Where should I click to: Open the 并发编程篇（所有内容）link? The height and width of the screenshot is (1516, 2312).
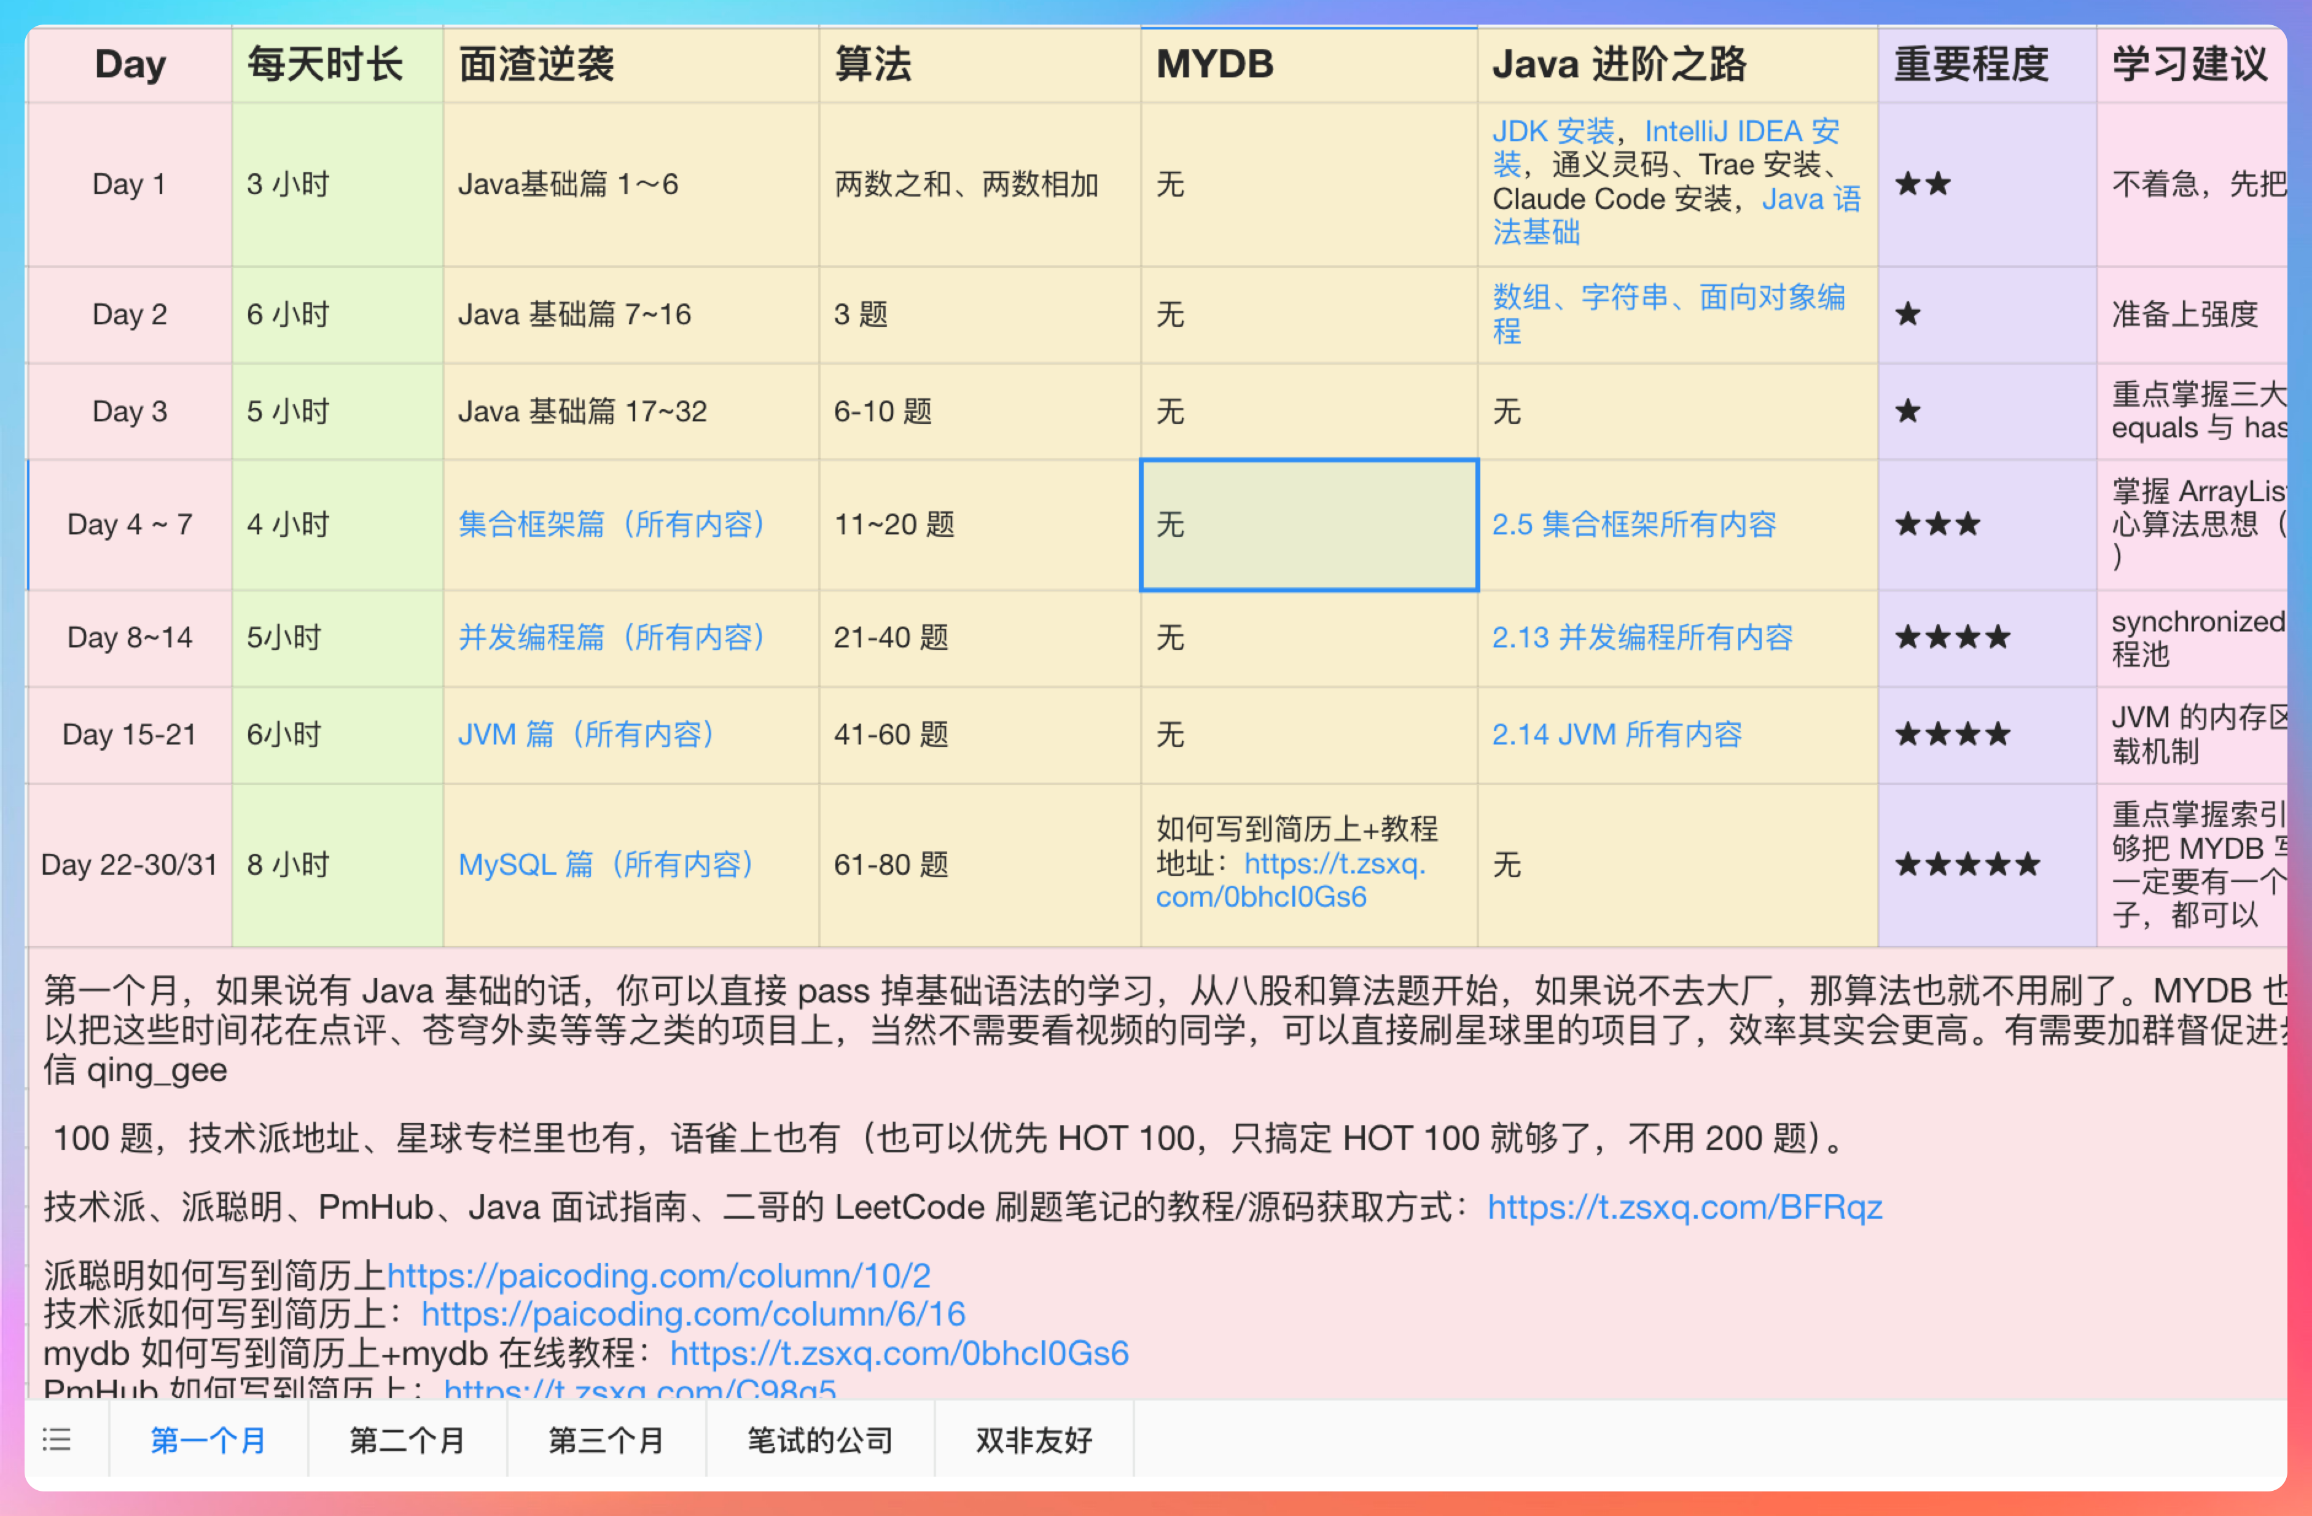(610, 637)
